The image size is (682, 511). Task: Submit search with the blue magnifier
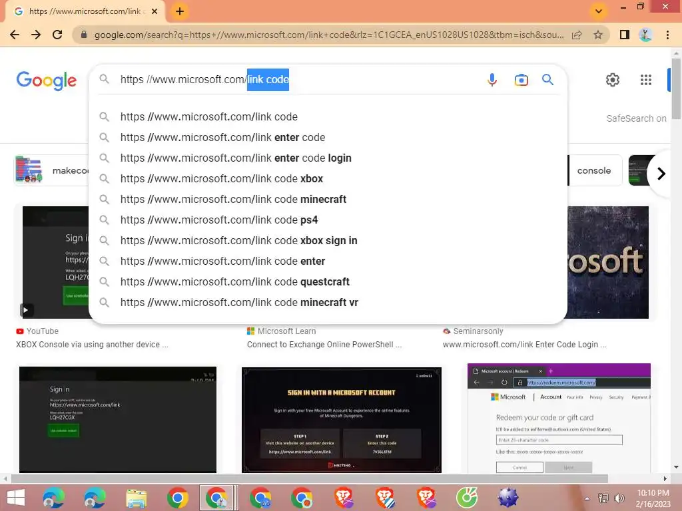(547, 80)
